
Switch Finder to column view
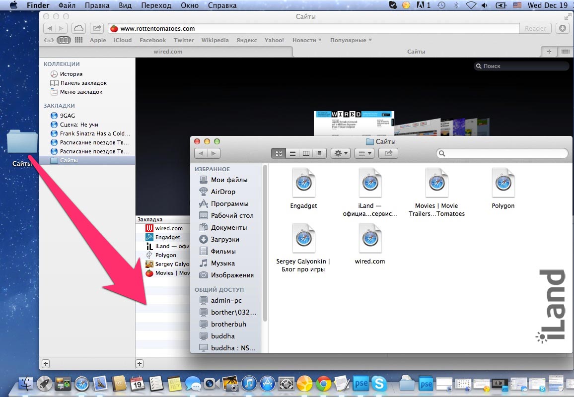point(306,153)
